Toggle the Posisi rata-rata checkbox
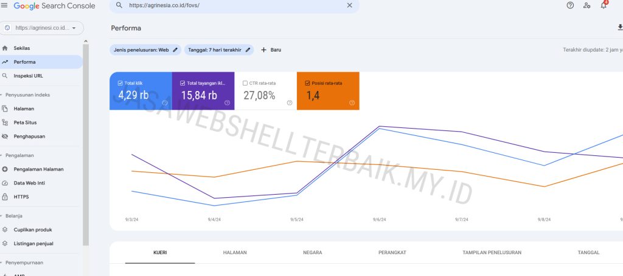This screenshot has width=623, height=276. pos(308,83)
